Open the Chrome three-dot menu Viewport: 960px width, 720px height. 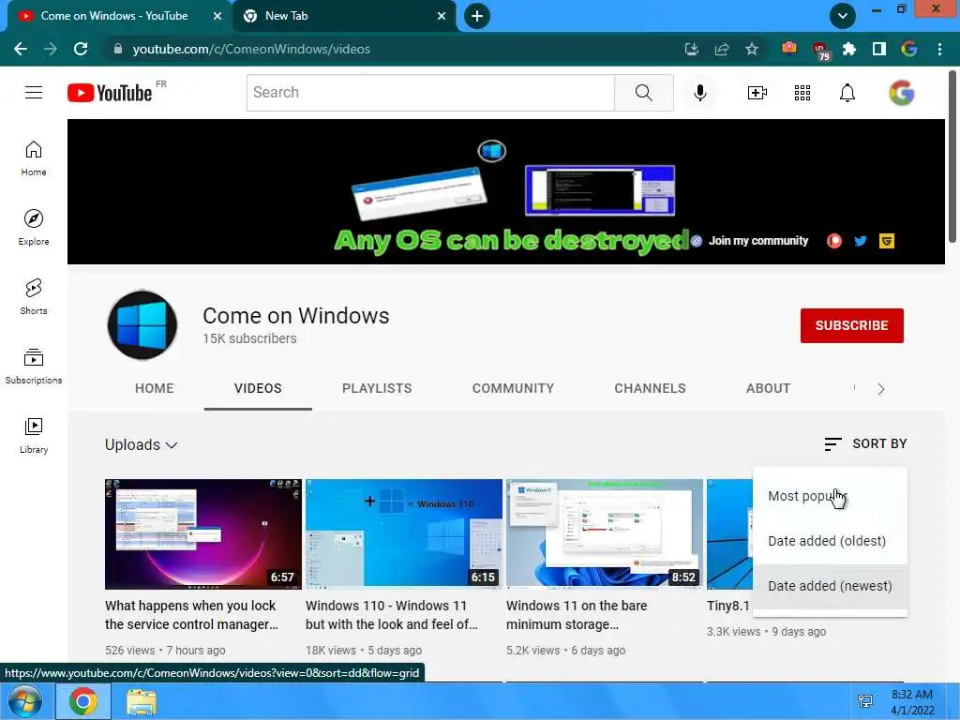939,49
